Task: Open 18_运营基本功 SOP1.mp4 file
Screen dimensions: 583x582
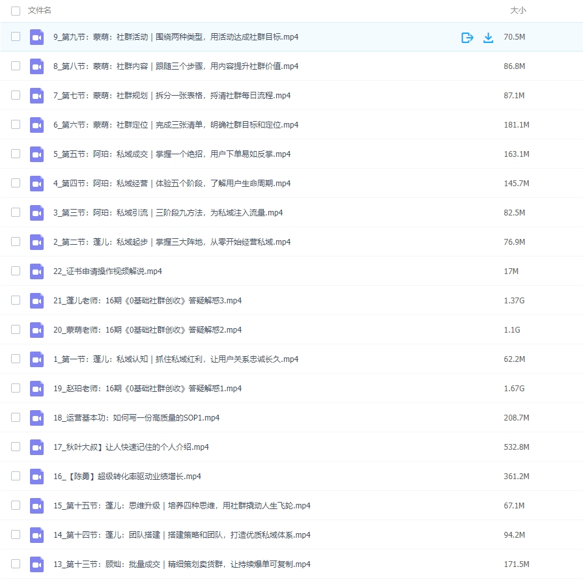Action: pyautogui.click(x=136, y=418)
